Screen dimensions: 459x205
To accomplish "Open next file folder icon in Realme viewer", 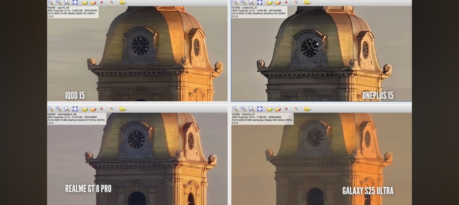I will coord(93,109).
